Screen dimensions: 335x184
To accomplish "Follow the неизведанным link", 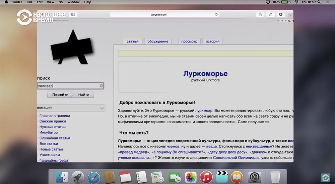I will (259, 146).
